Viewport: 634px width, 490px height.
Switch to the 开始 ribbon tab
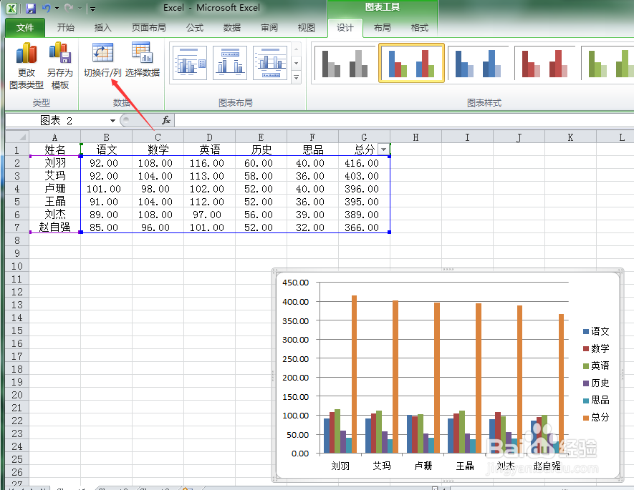(65, 27)
